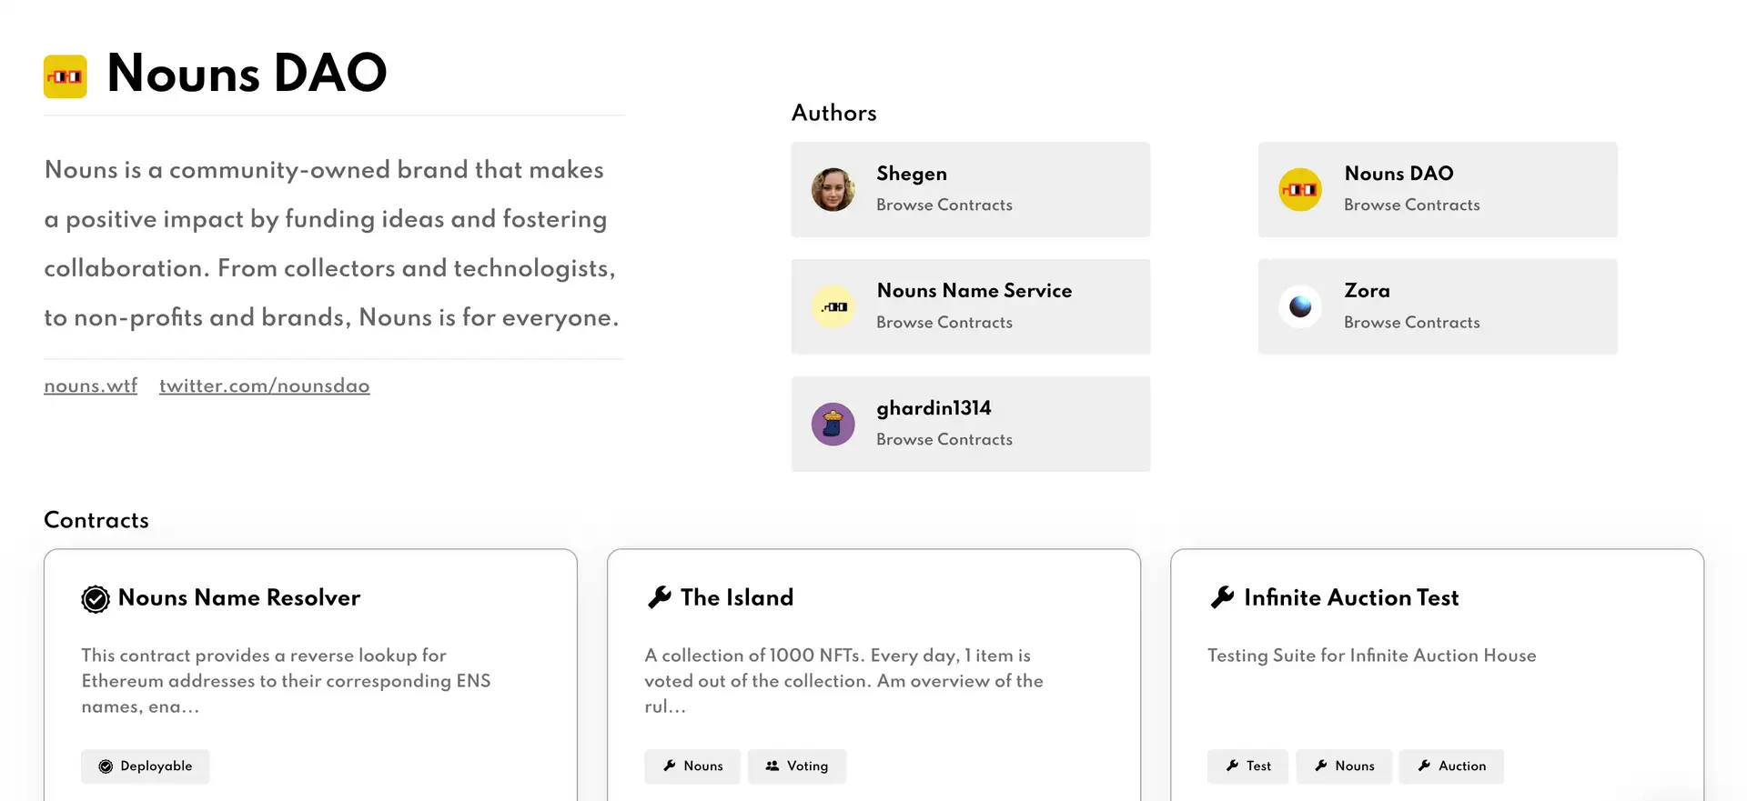Open the twitter.com/nounsdao link
The width and height of the screenshot is (1747, 801).
tap(265, 386)
